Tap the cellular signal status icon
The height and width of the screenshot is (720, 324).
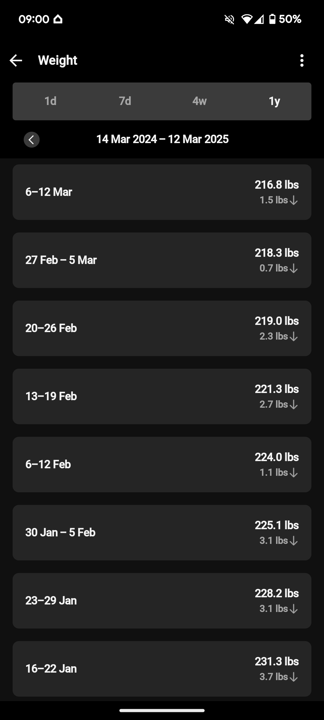(x=259, y=19)
